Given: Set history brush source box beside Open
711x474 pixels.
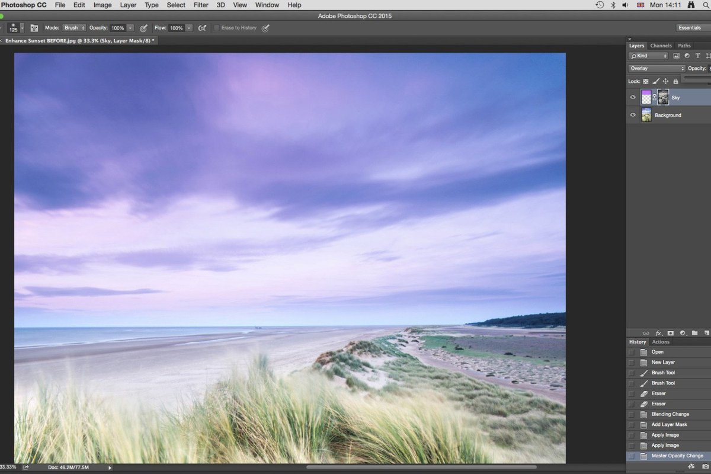Looking at the screenshot, I should pyautogui.click(x=632, y=352).
